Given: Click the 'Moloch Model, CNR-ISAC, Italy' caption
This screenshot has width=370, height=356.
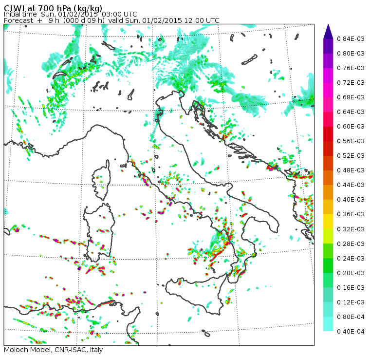Looking at the screenshot, I should tap(54, 350).
